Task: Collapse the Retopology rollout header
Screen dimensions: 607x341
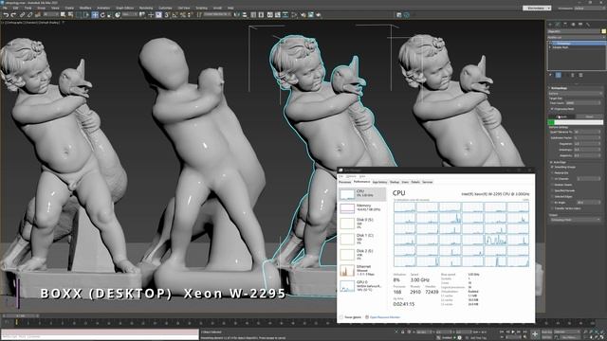Action: 575,88
